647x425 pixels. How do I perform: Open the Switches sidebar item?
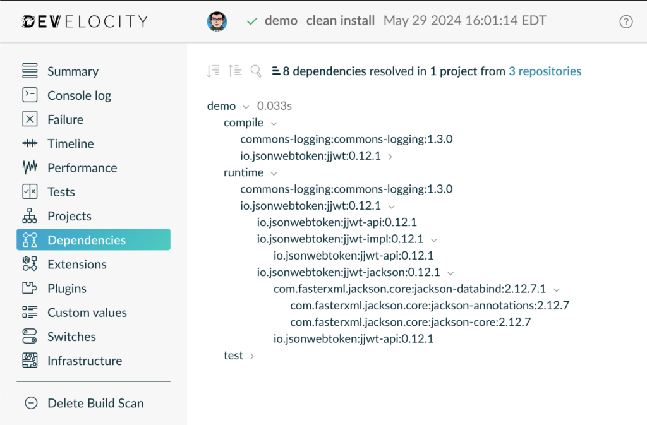coord(71,337)
